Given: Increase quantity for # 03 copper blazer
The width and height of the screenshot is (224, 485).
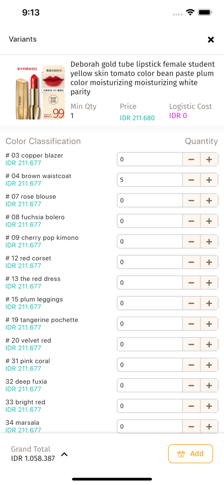Looking at the screenshot, I should pos(209,159).
